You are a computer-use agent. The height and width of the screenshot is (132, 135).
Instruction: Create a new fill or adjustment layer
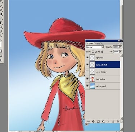(103, 122)
